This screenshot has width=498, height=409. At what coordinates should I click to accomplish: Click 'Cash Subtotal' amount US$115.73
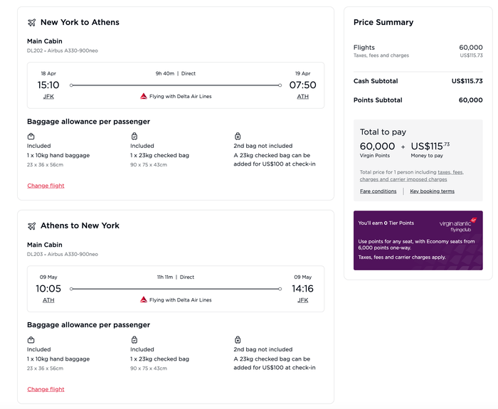[x=467, y=81]
